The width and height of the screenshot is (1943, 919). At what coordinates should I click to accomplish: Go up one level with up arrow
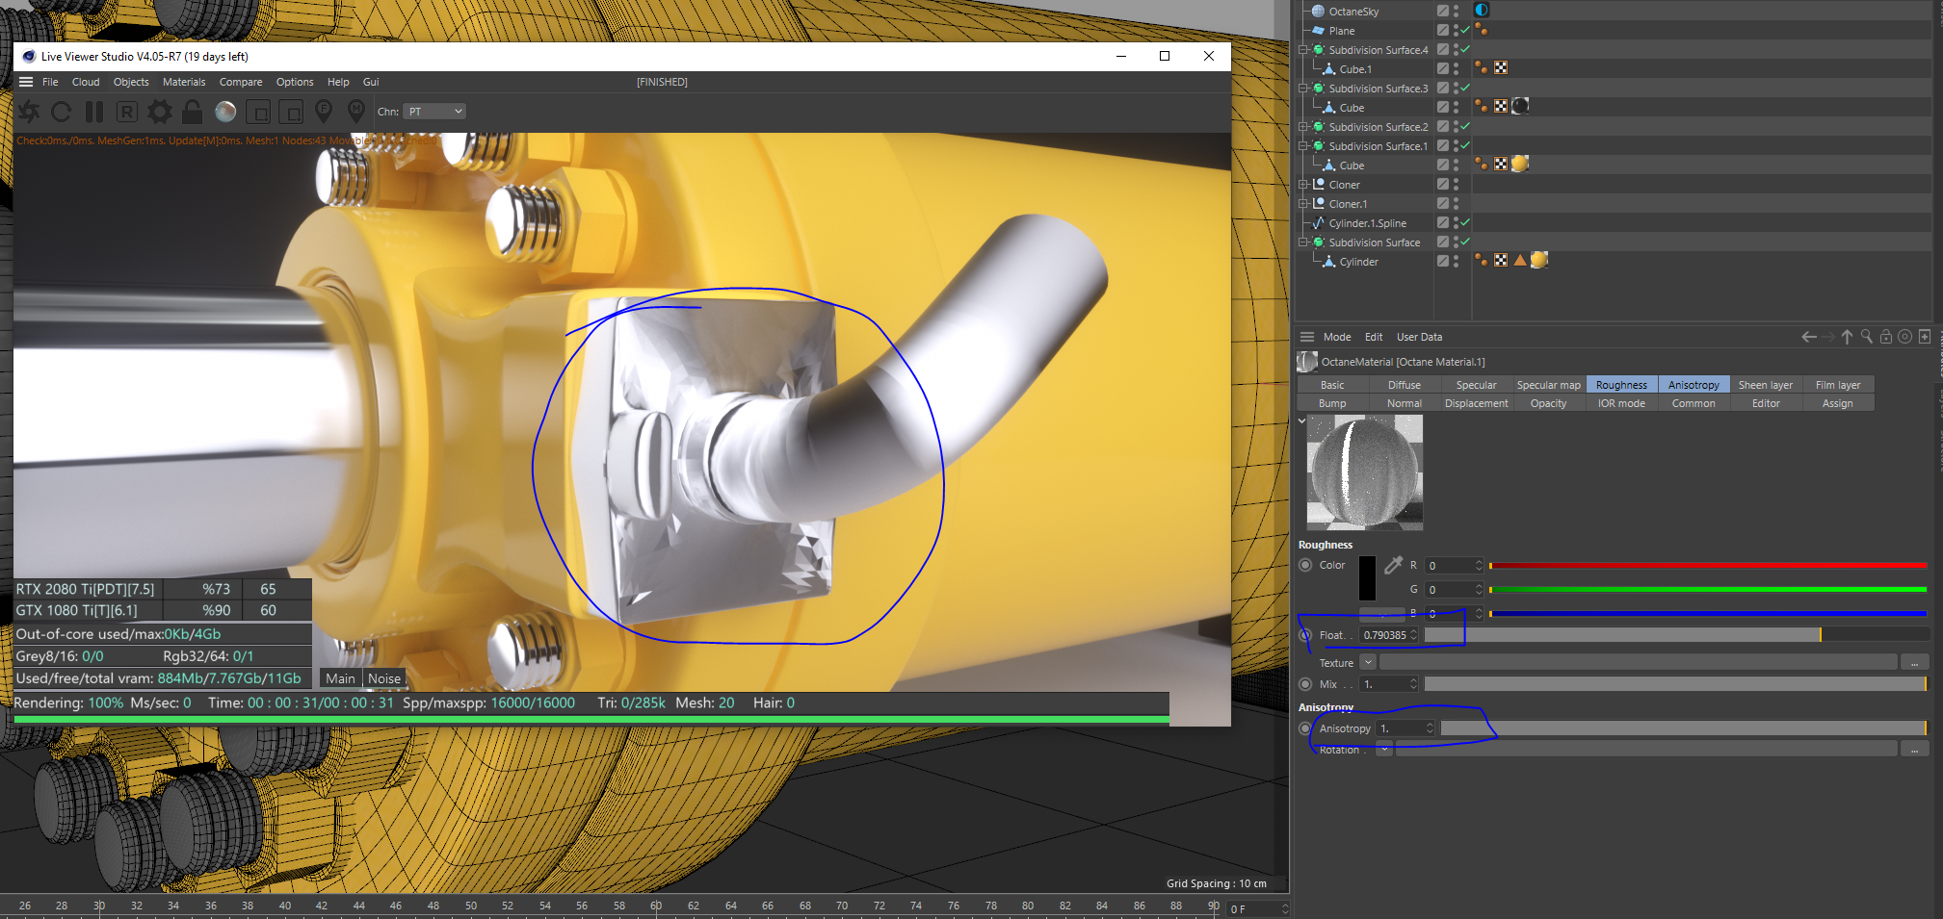[x=1847, y=337]
